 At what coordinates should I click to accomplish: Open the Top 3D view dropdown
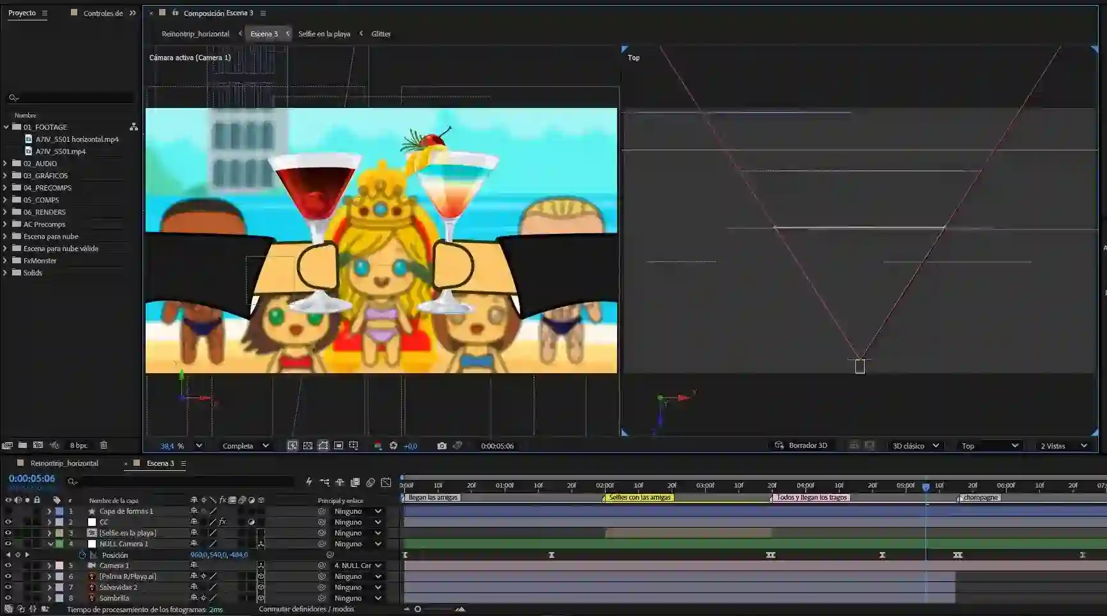click(989, 446)
